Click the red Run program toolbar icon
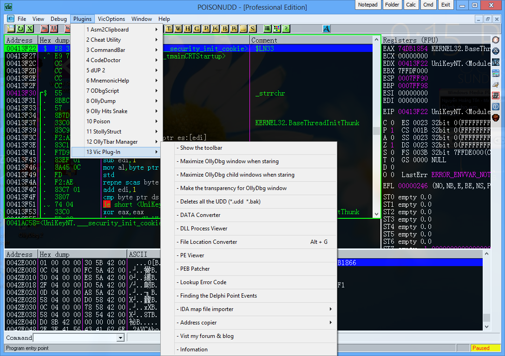This screenshot has height=356, width=505. point(45,29)
